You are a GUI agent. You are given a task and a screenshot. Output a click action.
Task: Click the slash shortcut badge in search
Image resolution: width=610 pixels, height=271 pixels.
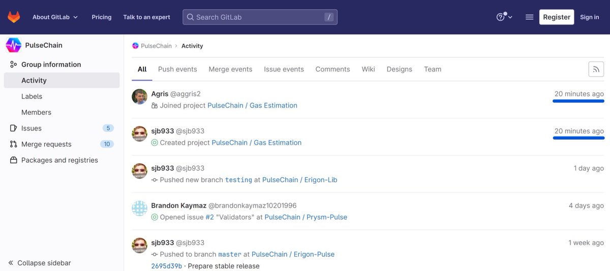tap(329, 17)
